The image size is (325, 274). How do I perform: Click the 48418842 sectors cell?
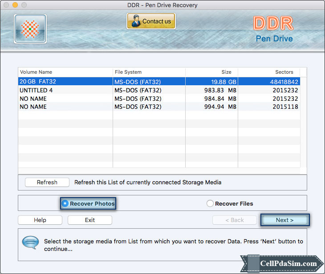click(x=269, y=82)
